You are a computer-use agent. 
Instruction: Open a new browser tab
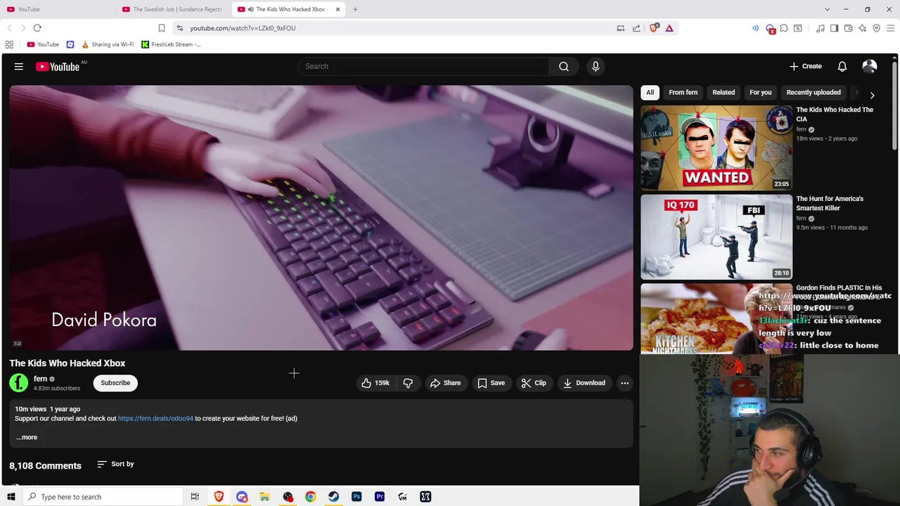355,9
